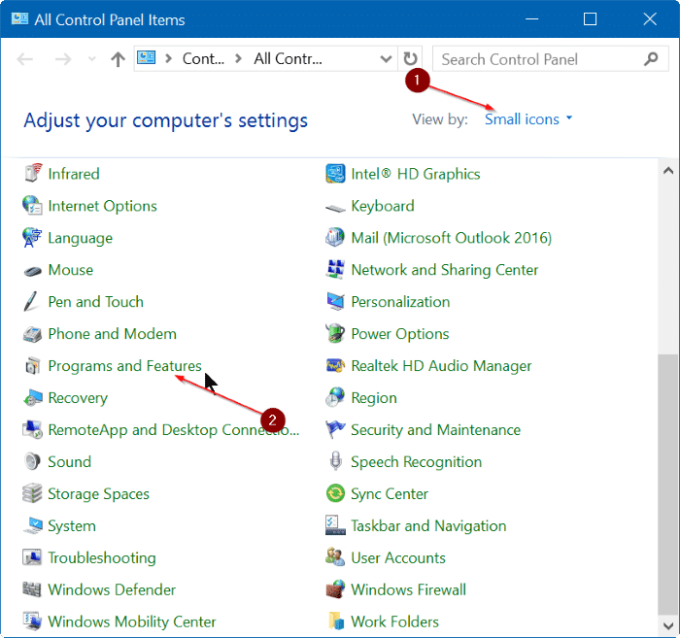680x638 pixels.
Task: Click the Pen and Touch icon
Action: [31, 302]
